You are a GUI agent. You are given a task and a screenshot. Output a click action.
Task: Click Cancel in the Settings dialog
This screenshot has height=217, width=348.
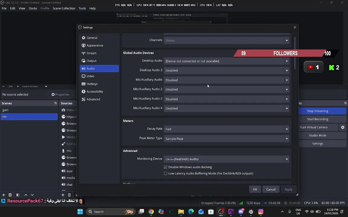pyautogui.click(x=271, y=189)
